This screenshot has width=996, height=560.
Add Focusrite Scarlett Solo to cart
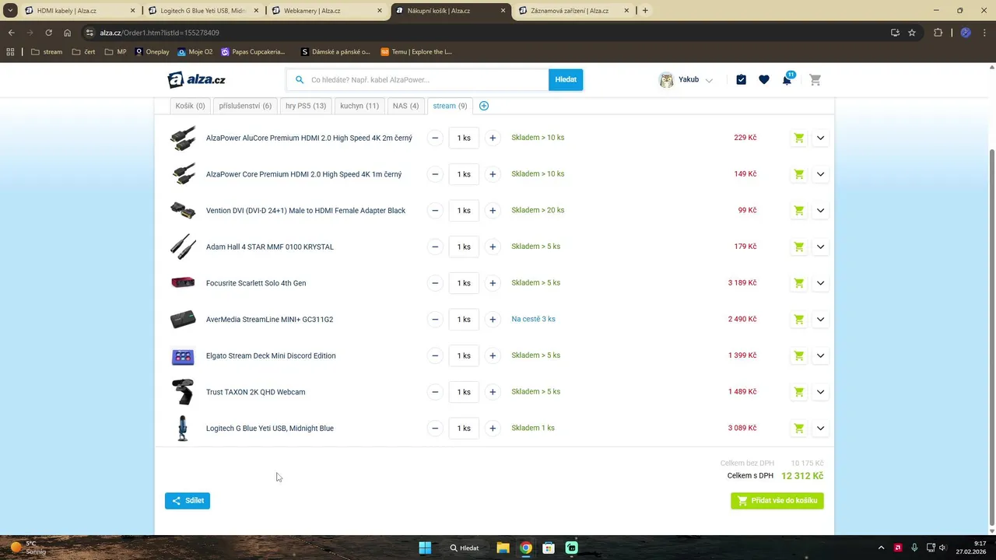[798, 283]
